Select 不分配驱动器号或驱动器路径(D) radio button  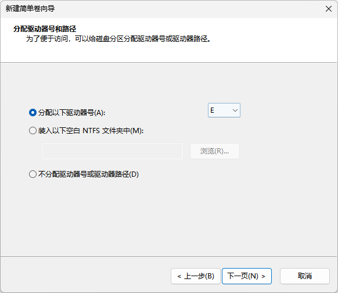pos(33,174)
